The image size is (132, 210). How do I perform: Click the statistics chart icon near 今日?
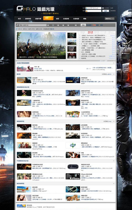(16, 29)
